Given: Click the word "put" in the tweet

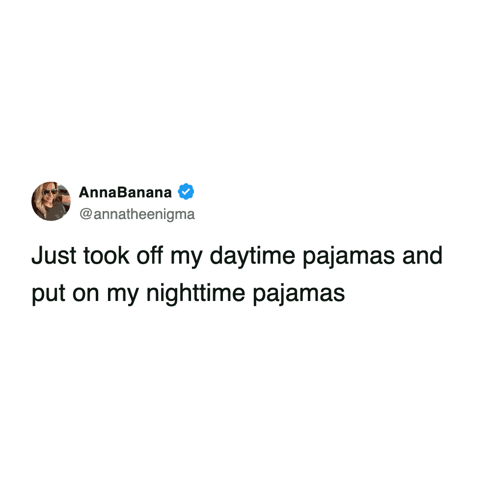Looking at the screenshot, I should pyautogui.click(x=49, y=294).
